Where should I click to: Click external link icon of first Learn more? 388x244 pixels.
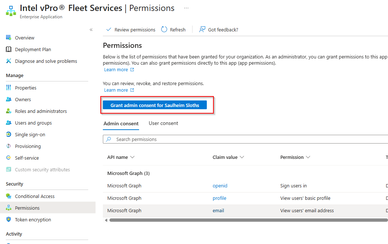[x=132, y=70]
